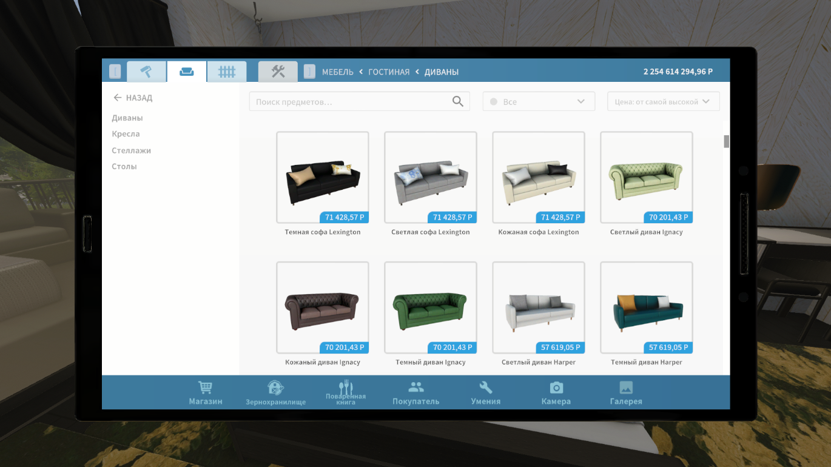The height and width of the screenshot is (467, 831).
Task: Go back via НАЗАД link
Action: tap(133, 98)
